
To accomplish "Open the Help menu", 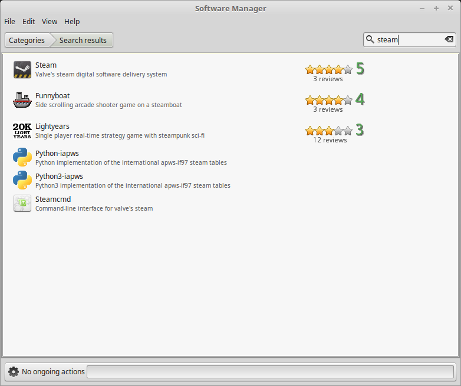I will coord(72,21).
